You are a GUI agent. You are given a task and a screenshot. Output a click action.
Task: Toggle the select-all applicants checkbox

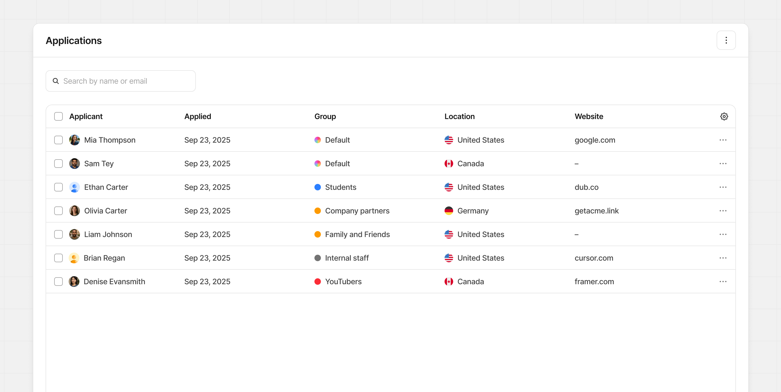58,116
